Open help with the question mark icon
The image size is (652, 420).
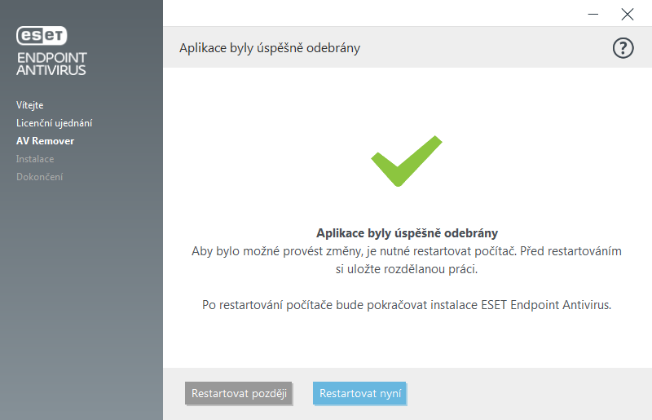click(x=623, y=48)
